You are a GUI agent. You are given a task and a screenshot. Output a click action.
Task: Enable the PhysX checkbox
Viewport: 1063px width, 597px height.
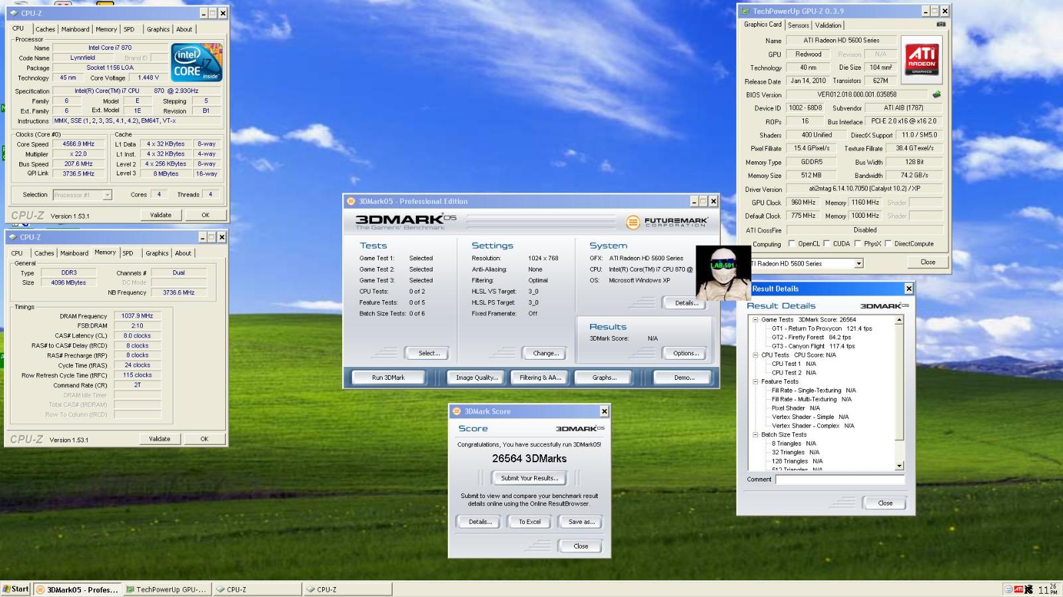click(858, 244)
